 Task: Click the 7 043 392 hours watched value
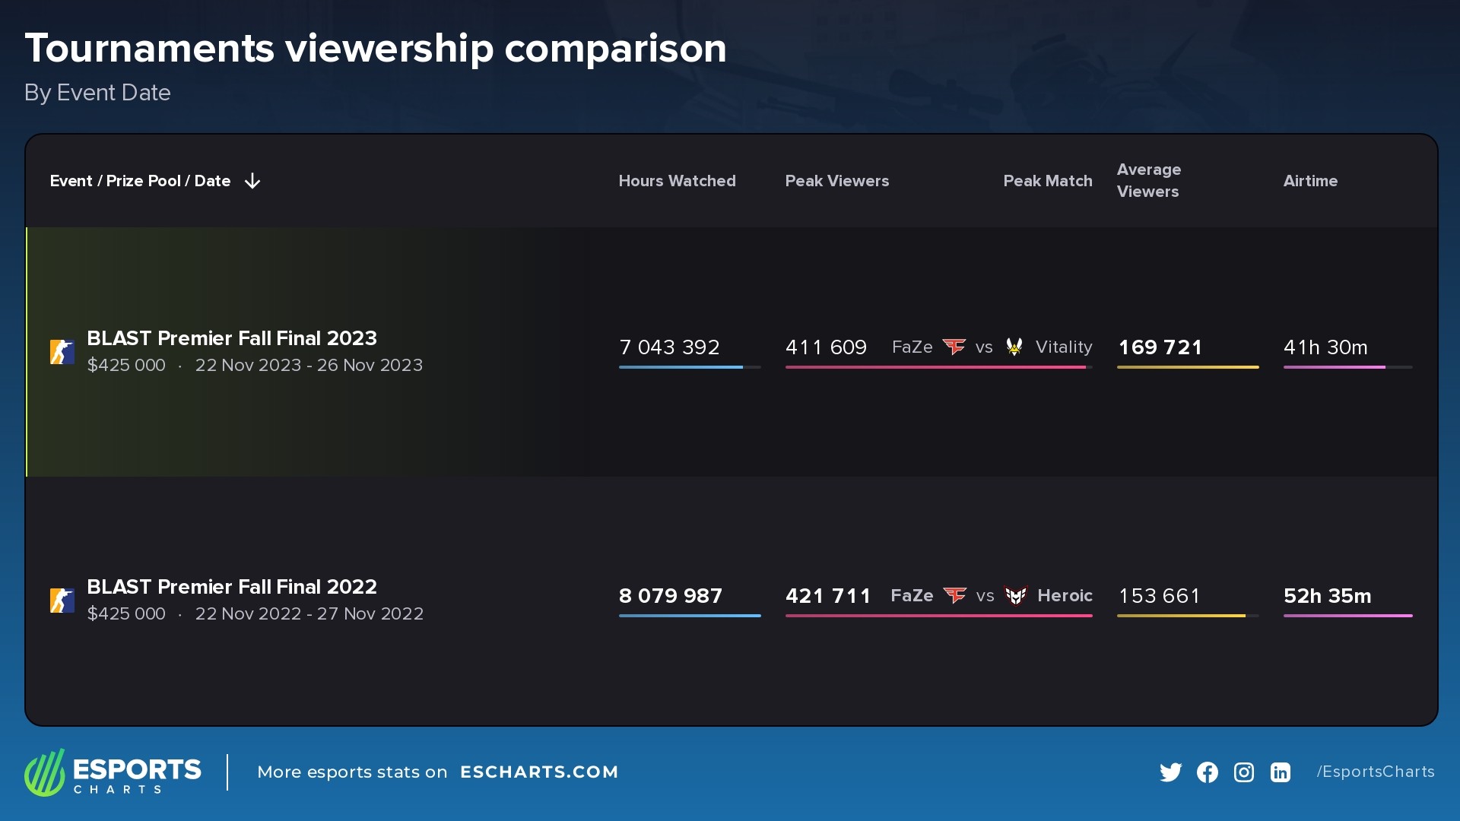669,347
